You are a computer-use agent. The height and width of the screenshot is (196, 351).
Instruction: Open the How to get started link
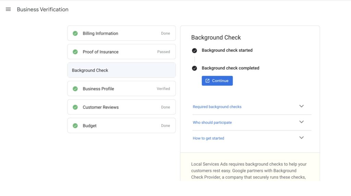pos(208,138)
